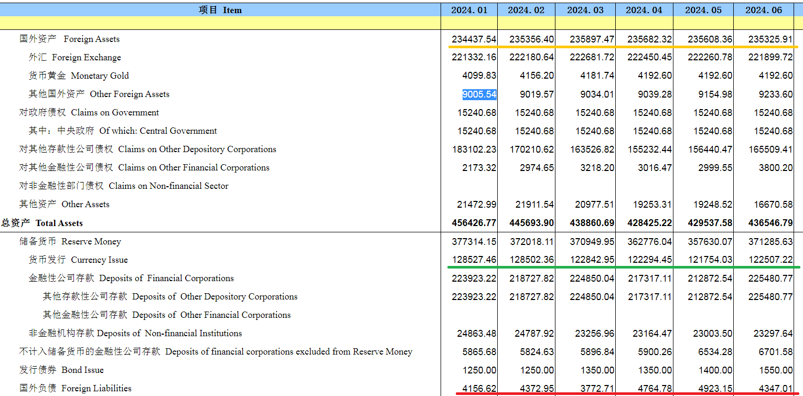
Task: Select the 2024.03 column header
Action: [585, 10]
